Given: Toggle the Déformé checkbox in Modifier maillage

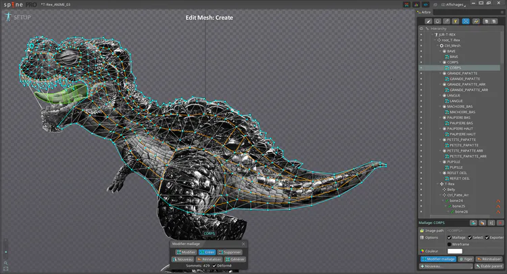Looking at the screenshot, I should tap(214, 266).
